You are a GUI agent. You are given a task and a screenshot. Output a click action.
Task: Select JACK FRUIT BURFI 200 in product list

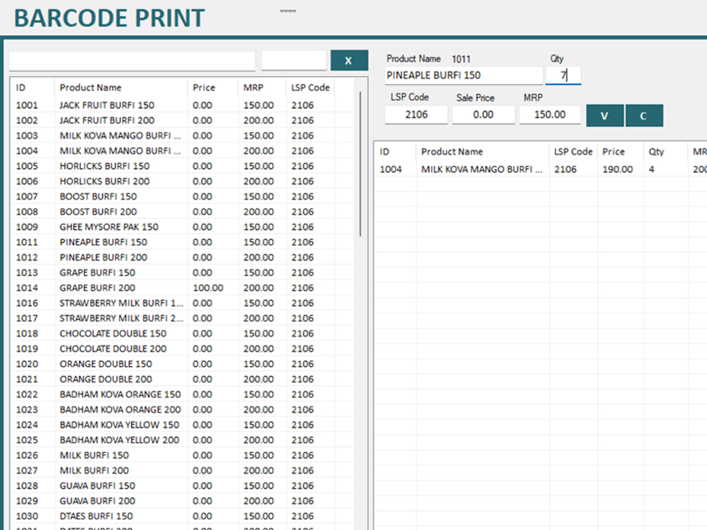[x=182, y=120]
